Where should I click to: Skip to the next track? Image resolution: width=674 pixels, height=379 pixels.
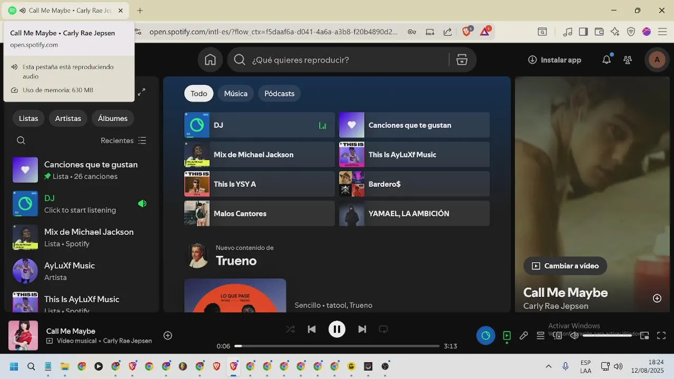pyautogui.click(x=362, y=330)
